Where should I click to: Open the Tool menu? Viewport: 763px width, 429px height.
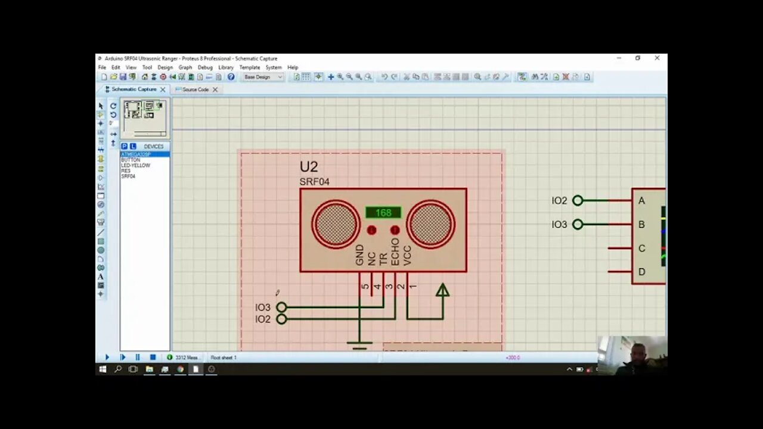coord(147,67)
